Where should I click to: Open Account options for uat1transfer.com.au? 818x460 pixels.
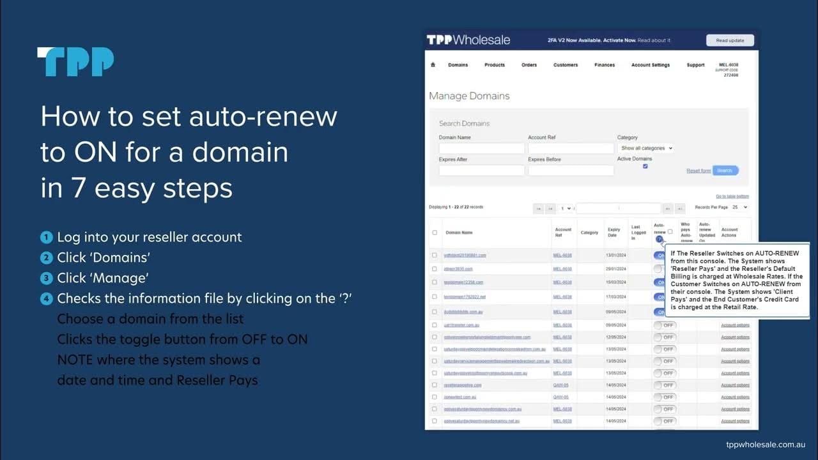pos(735,325)
